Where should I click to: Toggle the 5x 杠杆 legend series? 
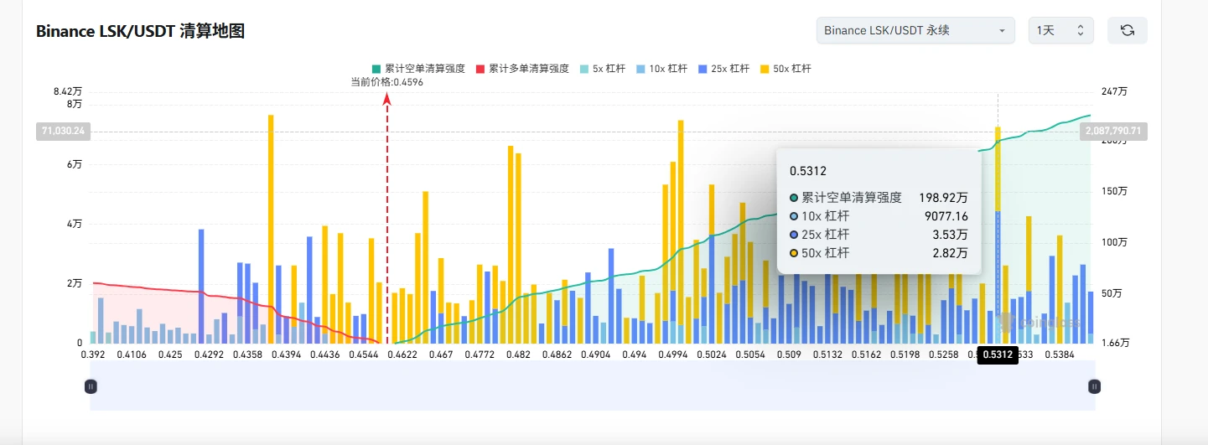point(602,69)
